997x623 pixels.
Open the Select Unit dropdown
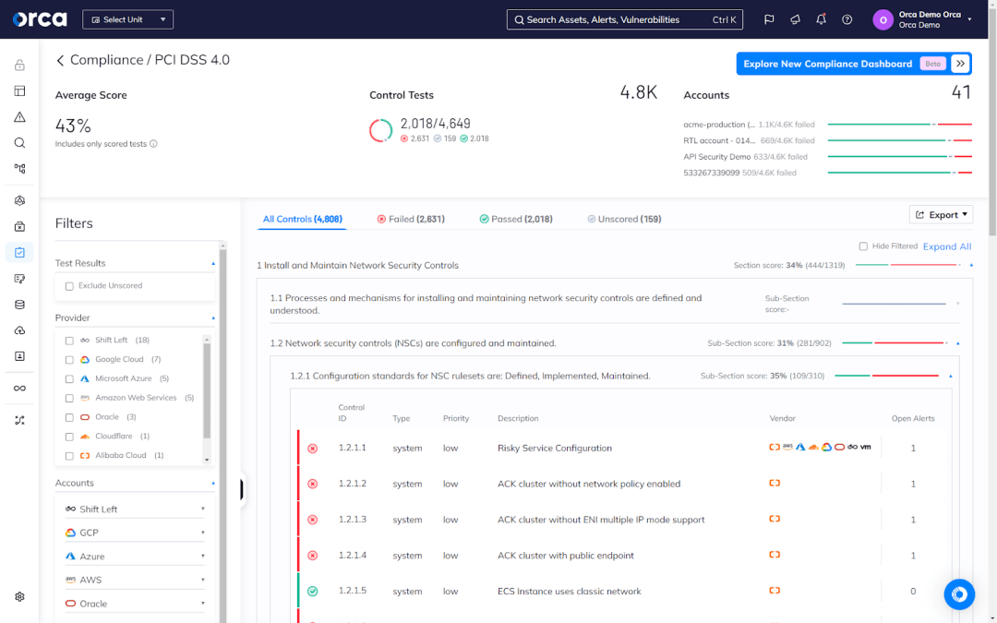[127, 19]
